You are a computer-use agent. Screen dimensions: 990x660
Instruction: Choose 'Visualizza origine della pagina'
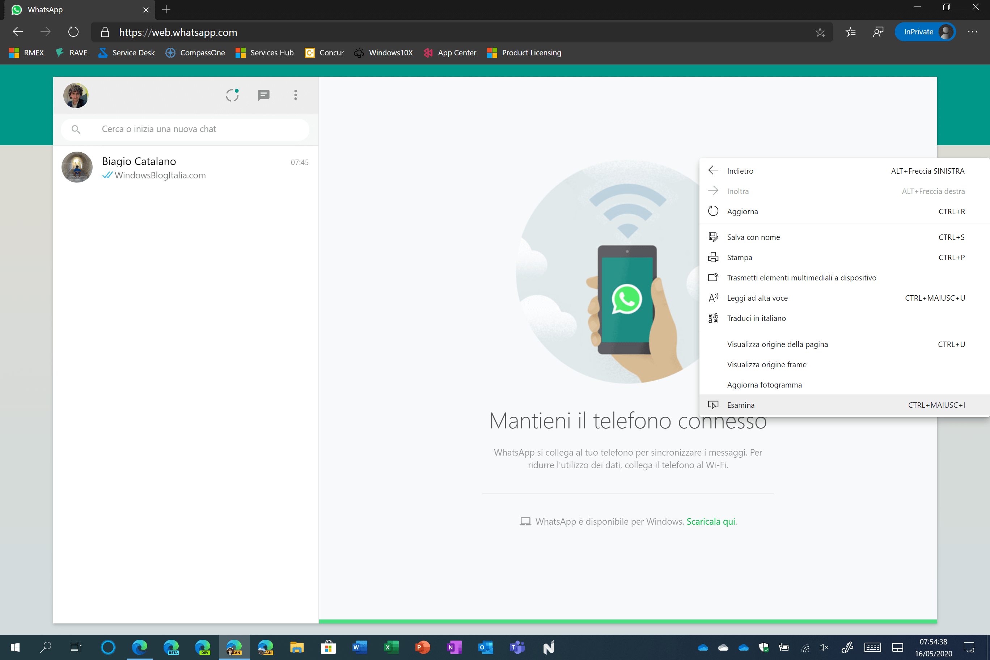click(x=845, y=344)
